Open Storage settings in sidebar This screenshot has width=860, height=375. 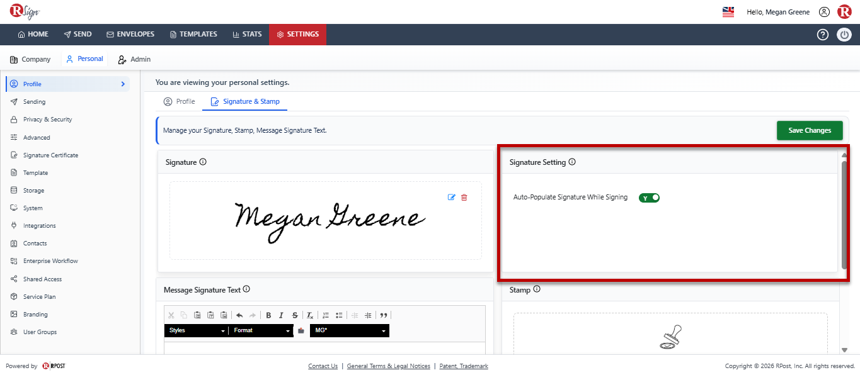(x=68, y=191)
